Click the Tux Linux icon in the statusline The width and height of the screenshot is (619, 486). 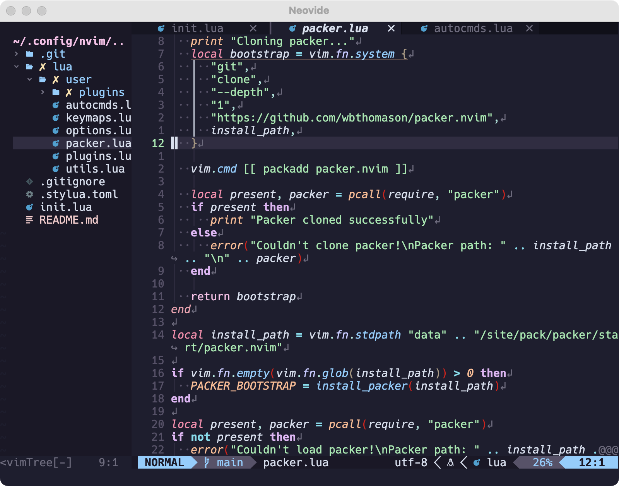click(x=450, y=462)
